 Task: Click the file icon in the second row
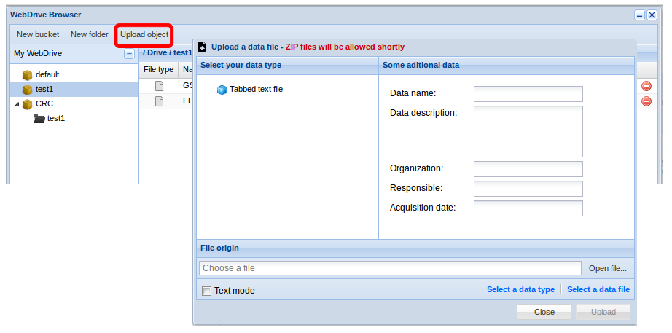tap(159, 101)
